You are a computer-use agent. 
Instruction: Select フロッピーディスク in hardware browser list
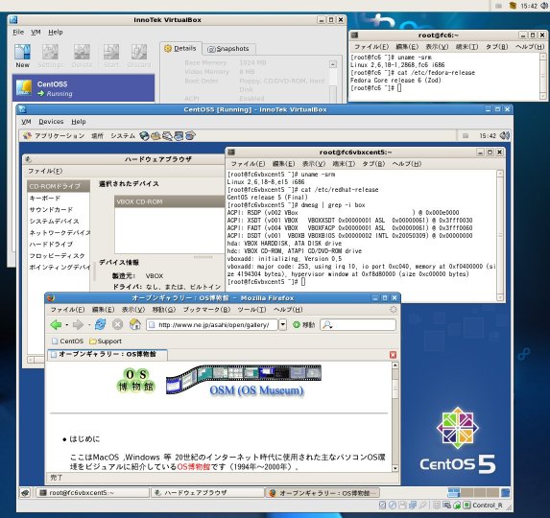point(57,256)
